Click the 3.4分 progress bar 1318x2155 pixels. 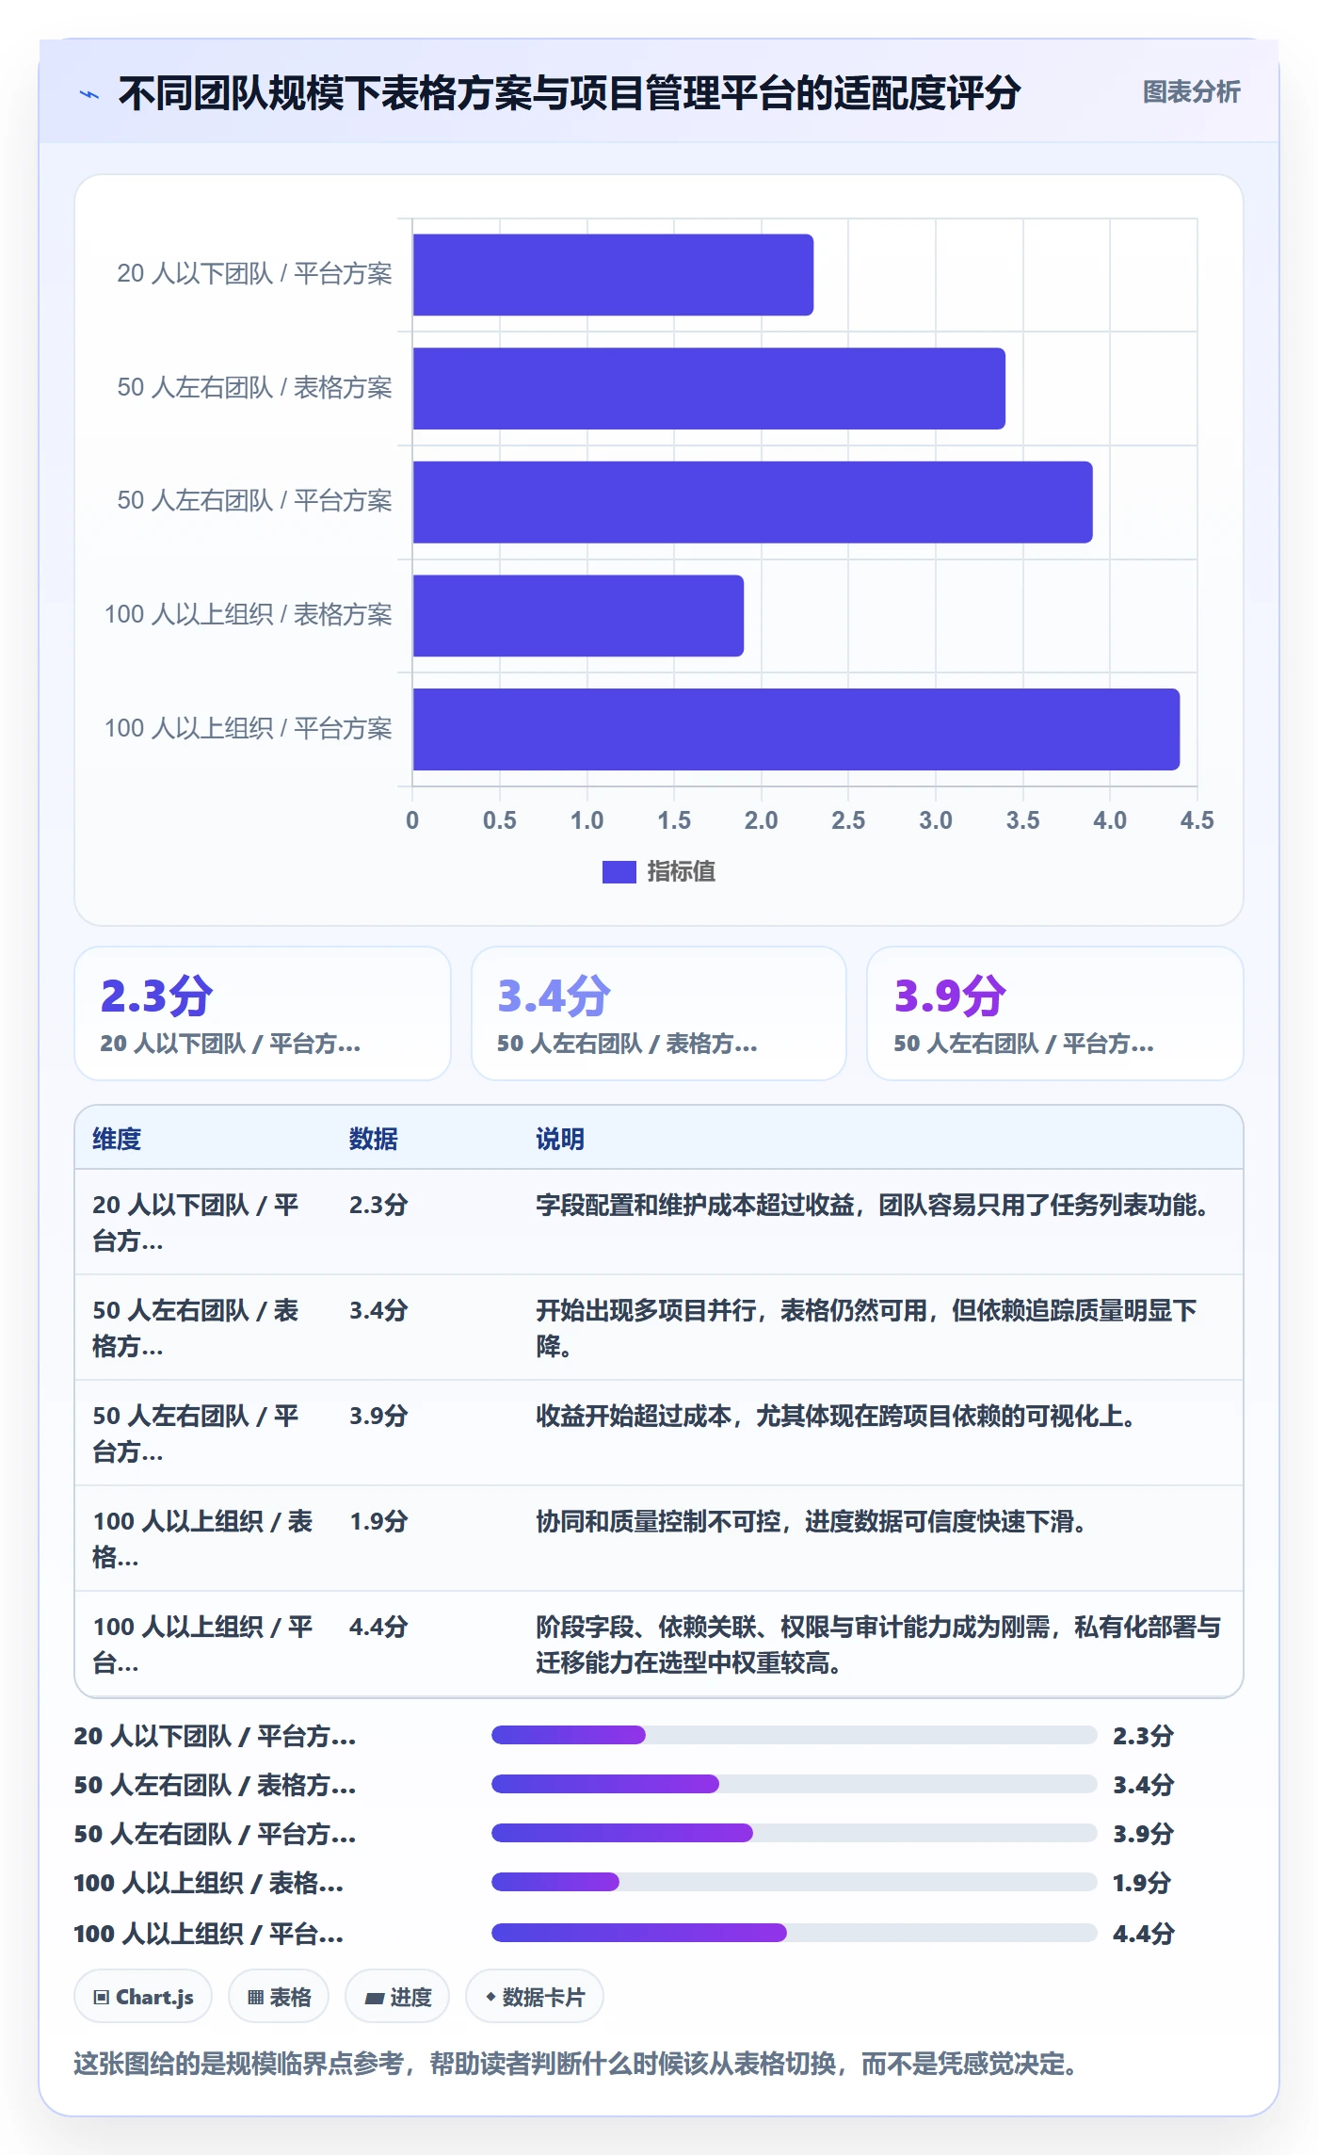[x=794, y=1784]
